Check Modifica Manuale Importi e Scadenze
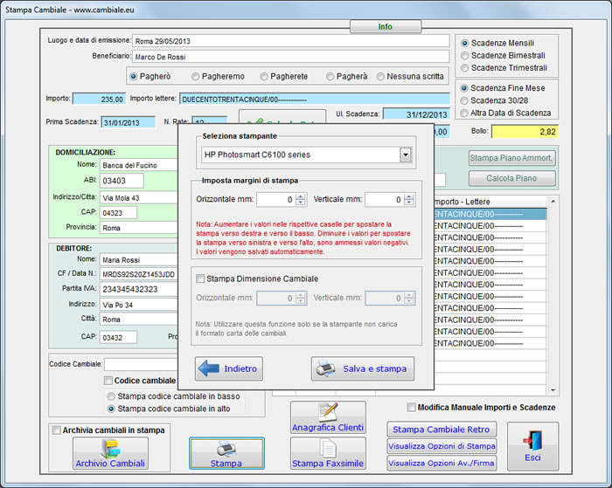The width and height of the screenshot is (612, 488). (412, 408)
